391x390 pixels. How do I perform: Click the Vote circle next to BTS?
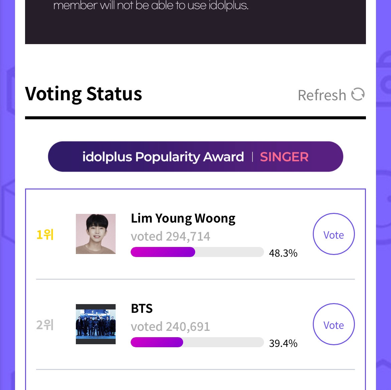click(334, 324)
